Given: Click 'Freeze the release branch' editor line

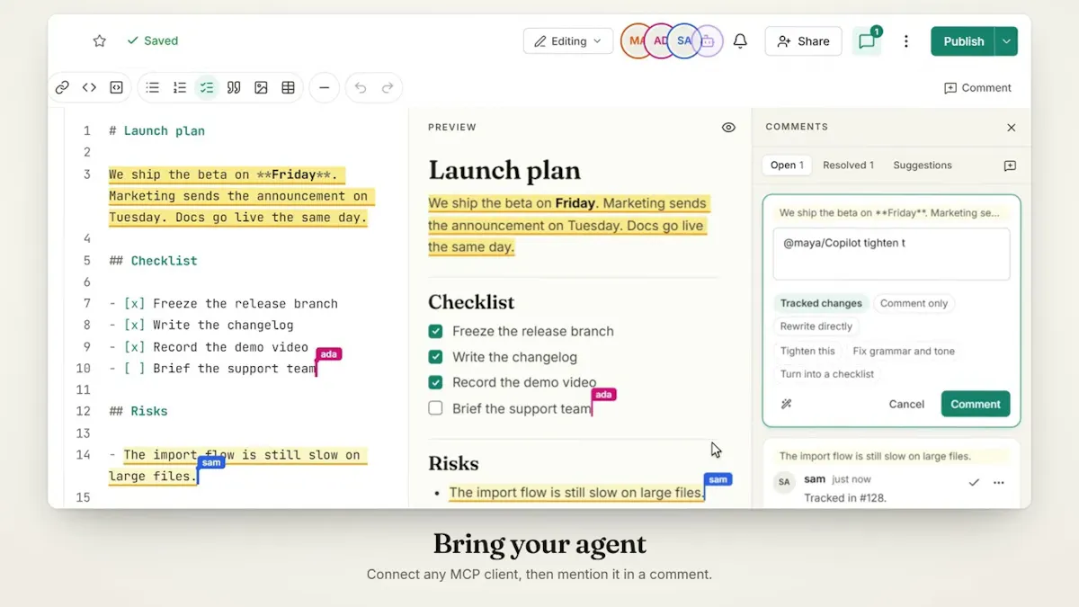Looking at the screenshot, I should [224, 304].
